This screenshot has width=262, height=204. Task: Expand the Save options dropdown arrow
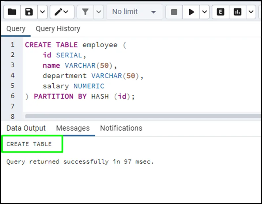click(42, 12)
